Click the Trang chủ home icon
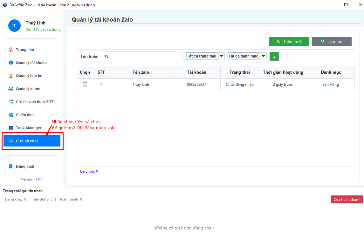364x252 pixels. [x=11, y=50]
